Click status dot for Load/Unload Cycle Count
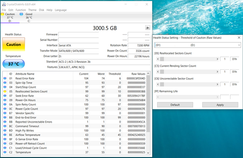The width and height of the screenshot is (243, 158). 5,148
